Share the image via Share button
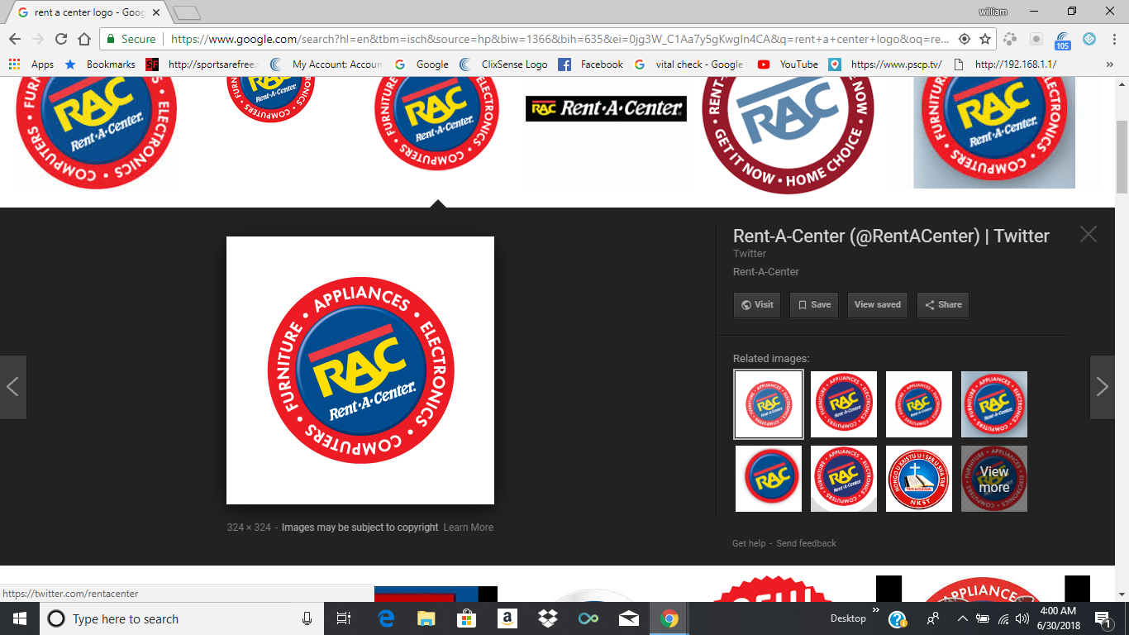 pos(943,304)
